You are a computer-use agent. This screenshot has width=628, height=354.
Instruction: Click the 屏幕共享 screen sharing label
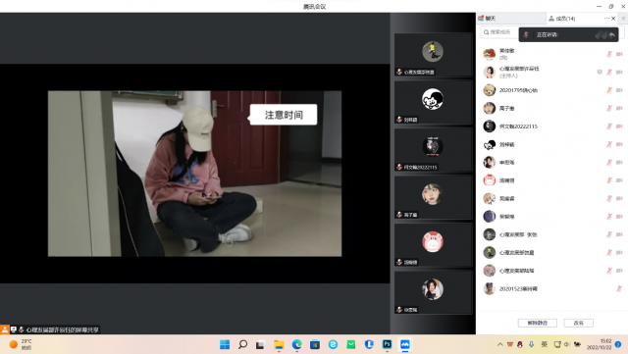coord(62,329)
